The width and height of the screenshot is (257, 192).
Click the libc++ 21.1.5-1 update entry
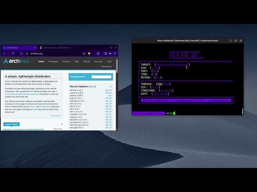pos(76,112)
